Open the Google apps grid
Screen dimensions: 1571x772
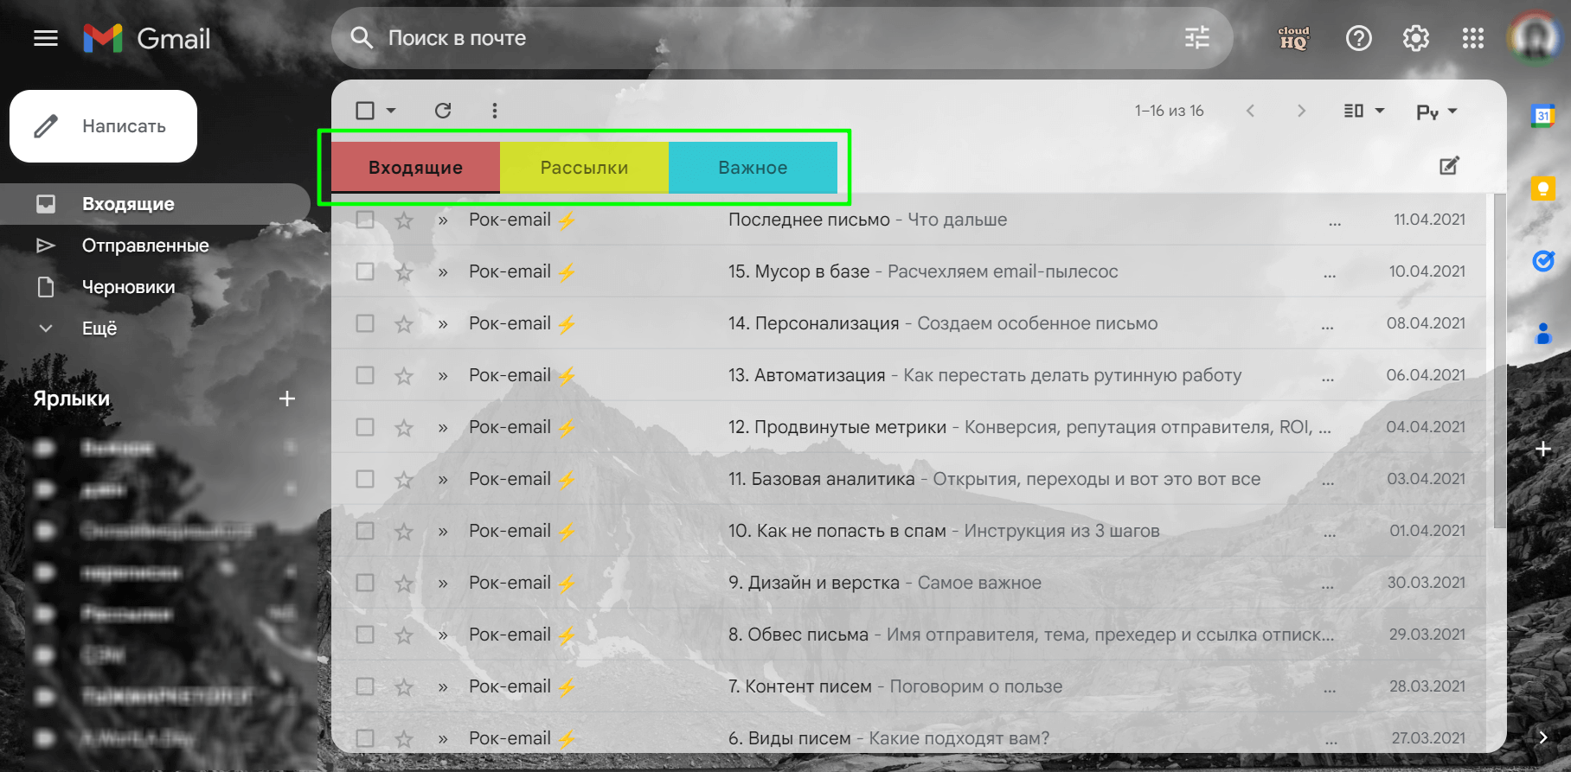point(1473,38)
